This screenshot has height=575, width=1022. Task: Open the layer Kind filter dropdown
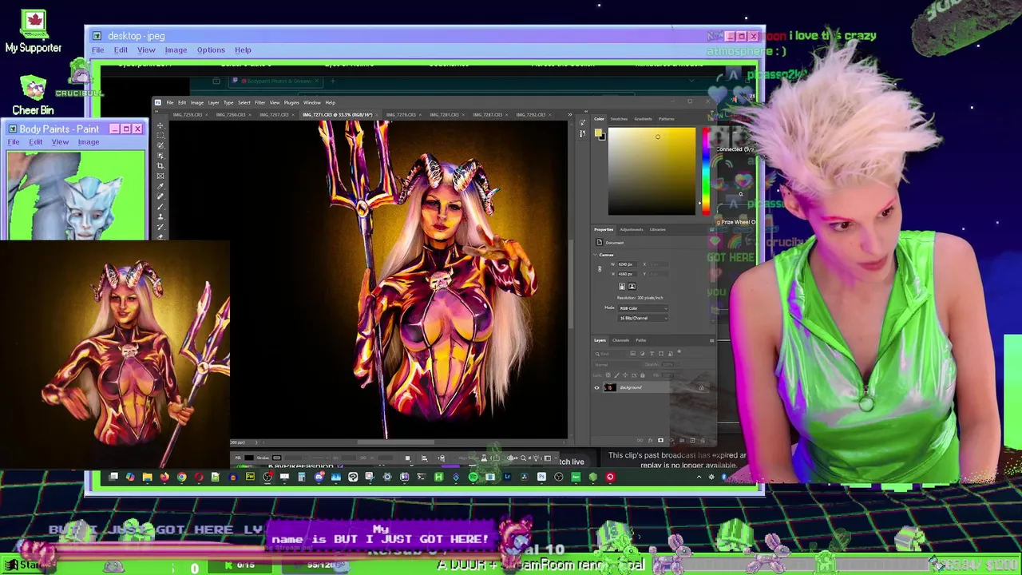click(611, 354)
